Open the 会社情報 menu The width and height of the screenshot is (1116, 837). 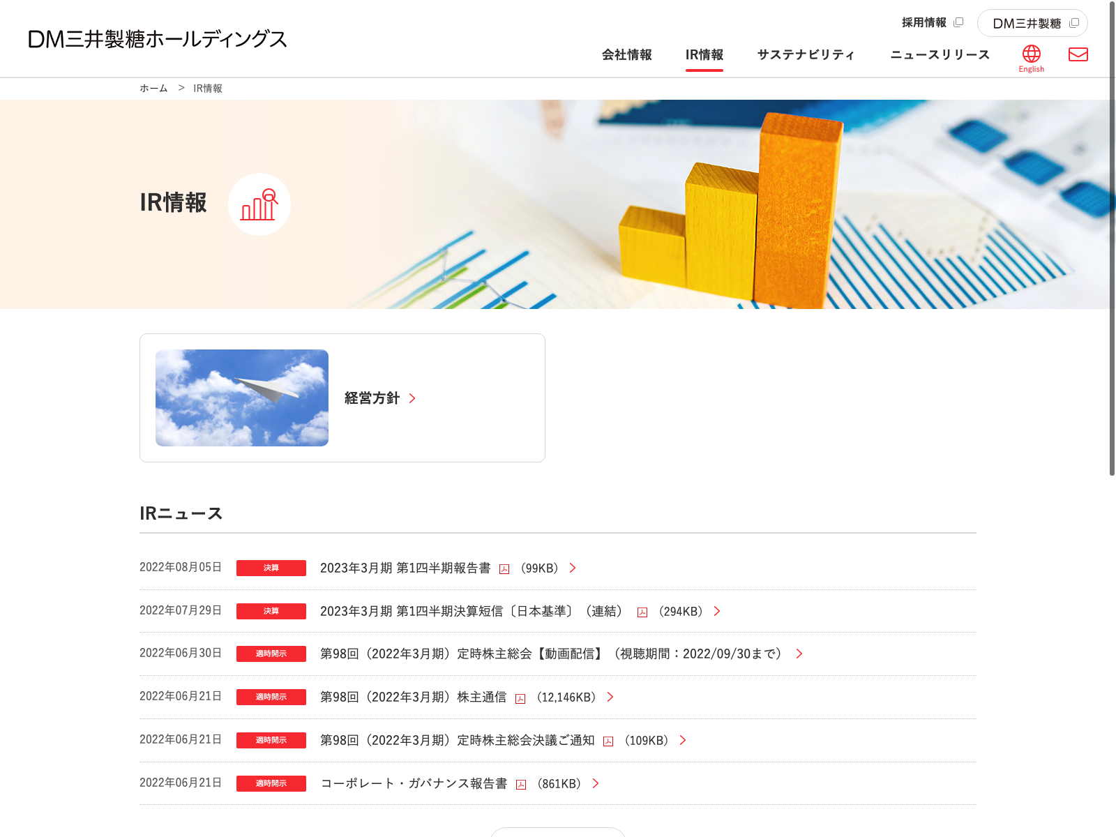pyautogui.click(x=626, y=54)
